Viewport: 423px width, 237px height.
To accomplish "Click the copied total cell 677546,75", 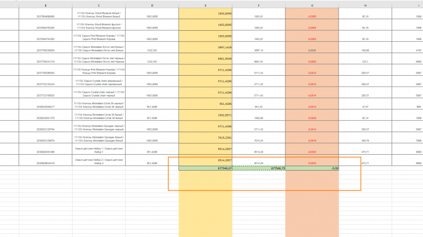I will (x=259, y=168).
